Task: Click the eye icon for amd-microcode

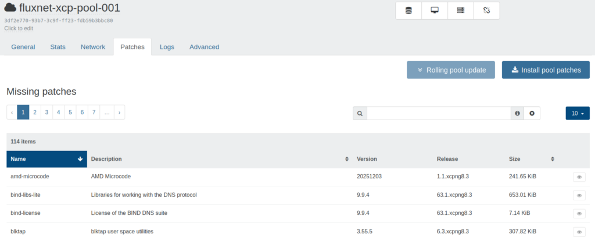Action: pos(579,177)
